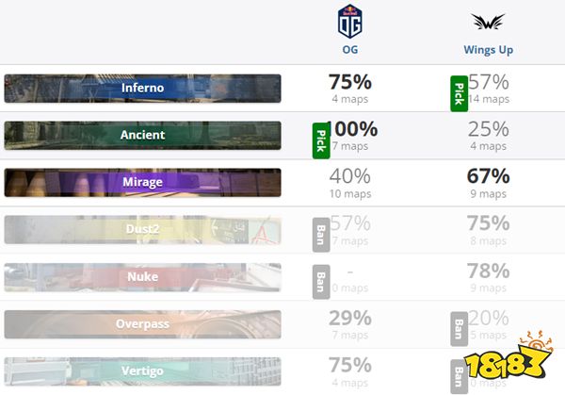Select the Mirage map banner
565x395 pixels.
pyautogui.click(x=143, y=183)
